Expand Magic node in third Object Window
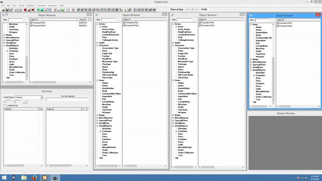Image resolution: width=322 pixels, height=181 pixels. click(x=173, y=115)
